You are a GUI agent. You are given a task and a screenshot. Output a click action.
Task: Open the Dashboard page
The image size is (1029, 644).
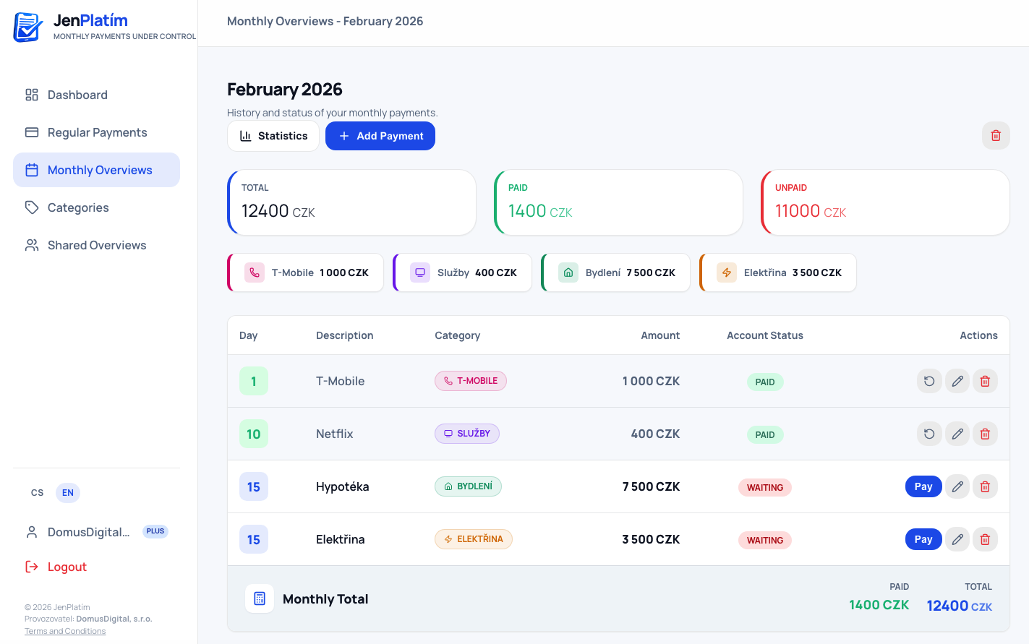click(77, 95)
